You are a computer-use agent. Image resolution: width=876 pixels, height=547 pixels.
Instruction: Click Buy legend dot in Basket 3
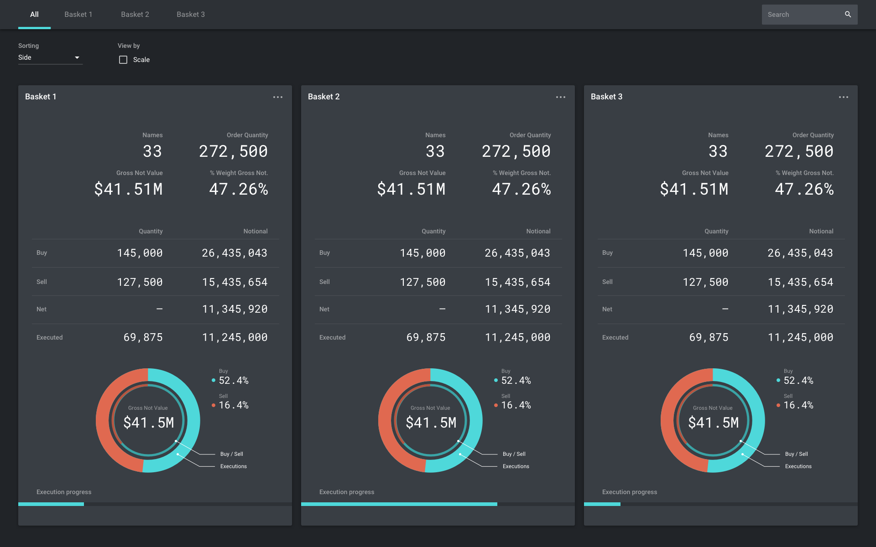click(778, 380)
